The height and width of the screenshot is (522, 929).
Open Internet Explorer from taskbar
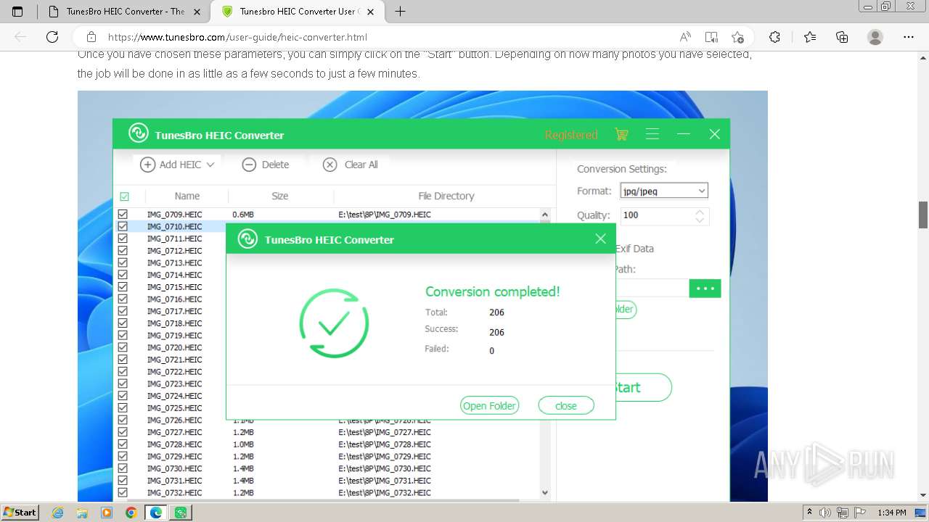pyautogui.click(x=57, y=513)
